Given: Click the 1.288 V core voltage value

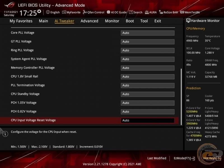Looking at the screenshot, I should point(209,53).
